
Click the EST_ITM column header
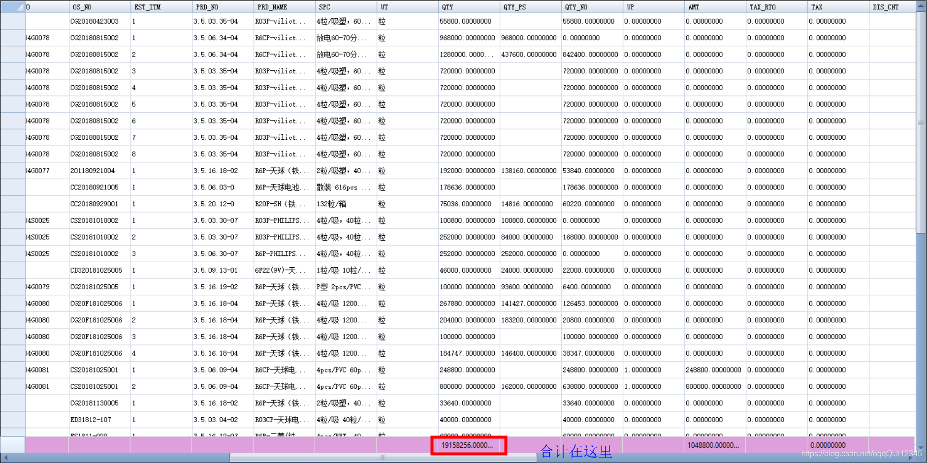pos(161,7)
